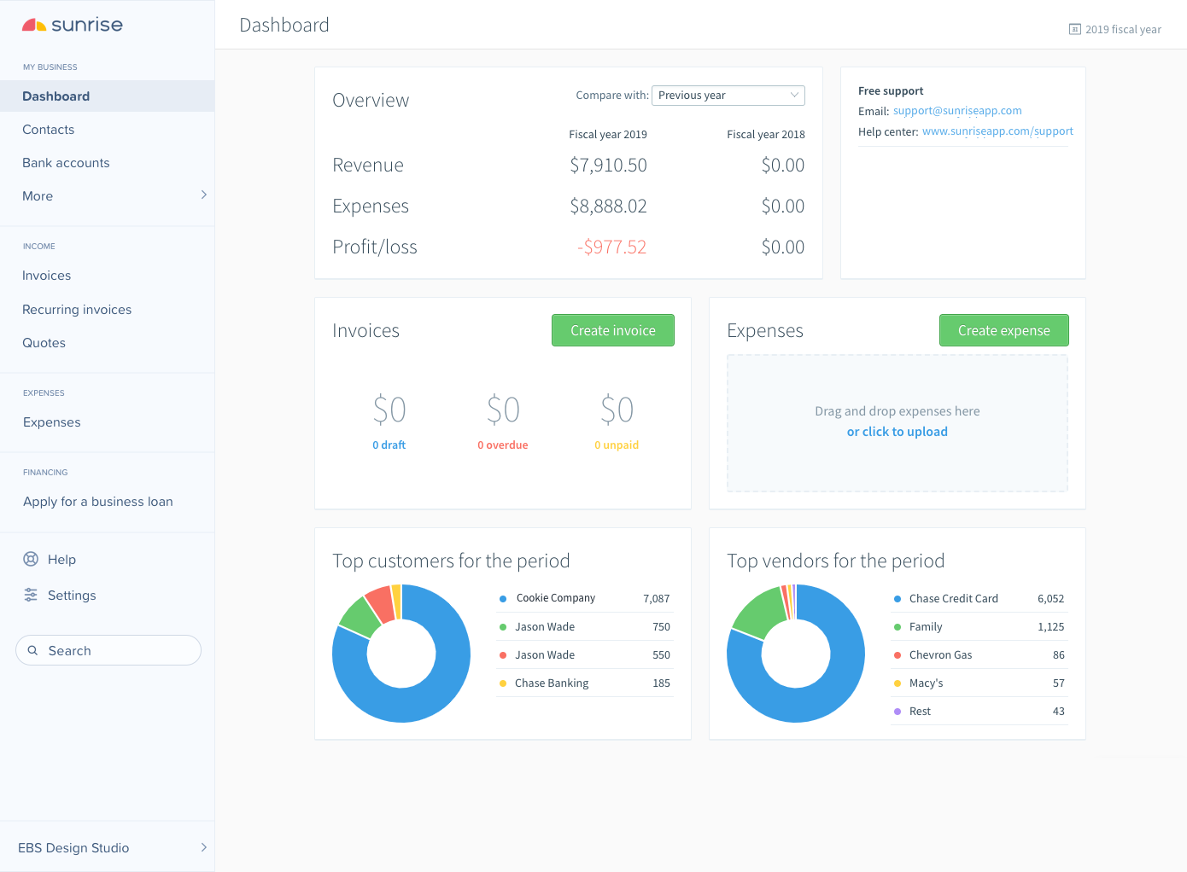Click the calendar icon next to 2019 fiscal year

(1073, 28)
